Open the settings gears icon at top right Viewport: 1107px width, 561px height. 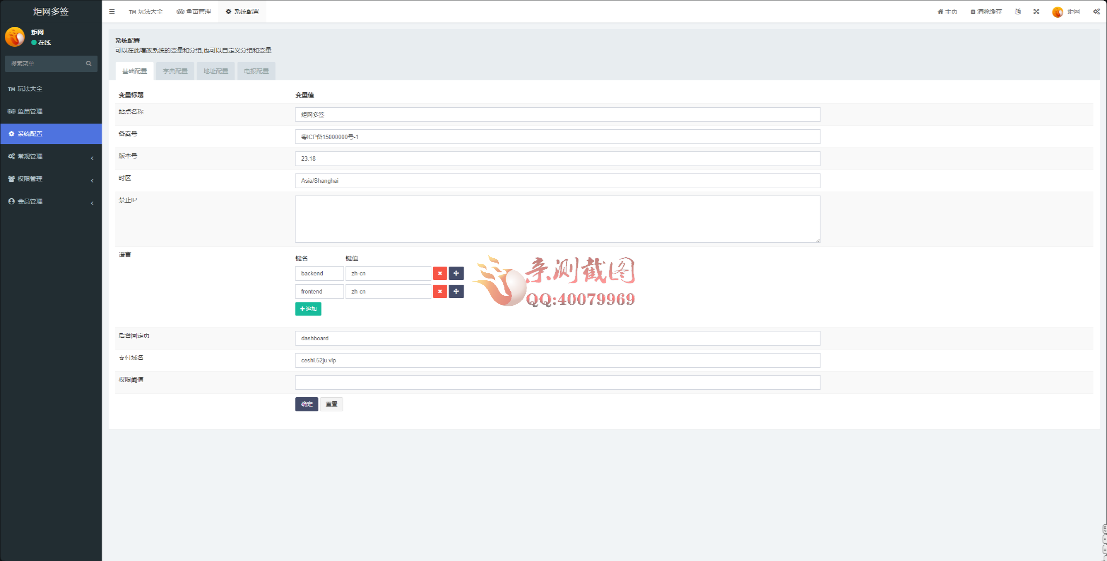(1096, 11)
